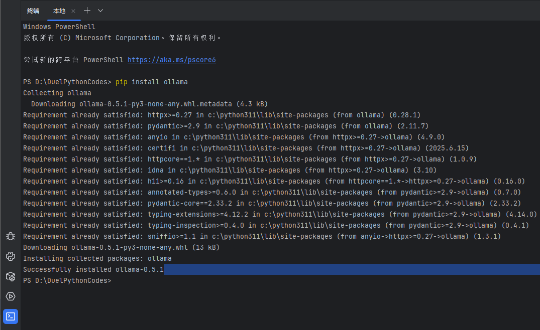Click the annotated-types>=0.6.0 requirement line

(x=272, y=192)
